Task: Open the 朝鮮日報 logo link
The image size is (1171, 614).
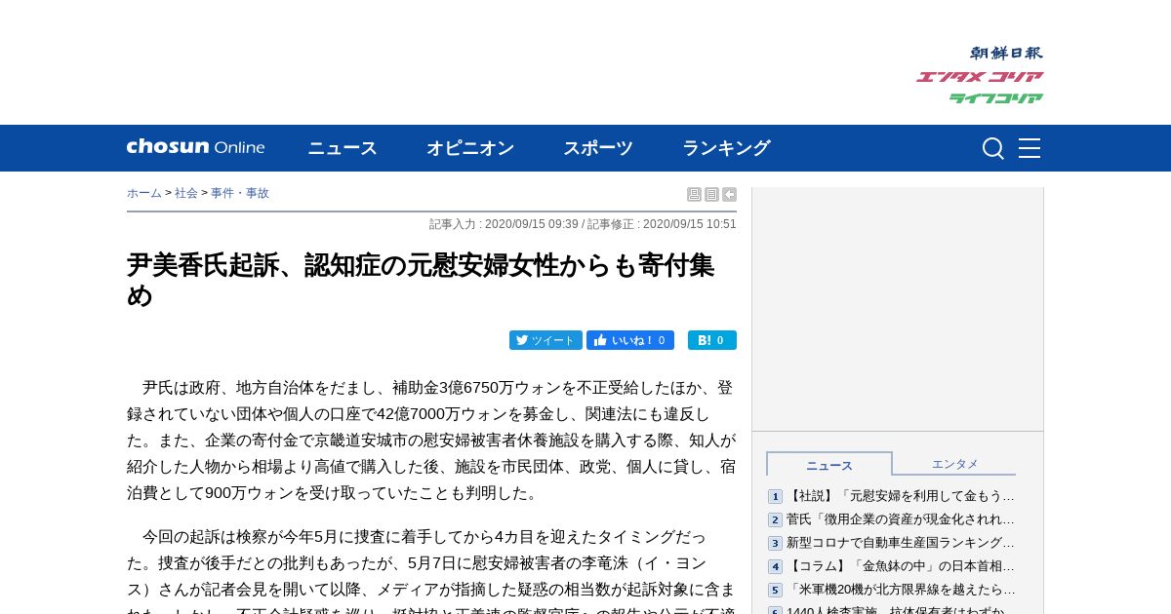Action: coord(1006,54)
